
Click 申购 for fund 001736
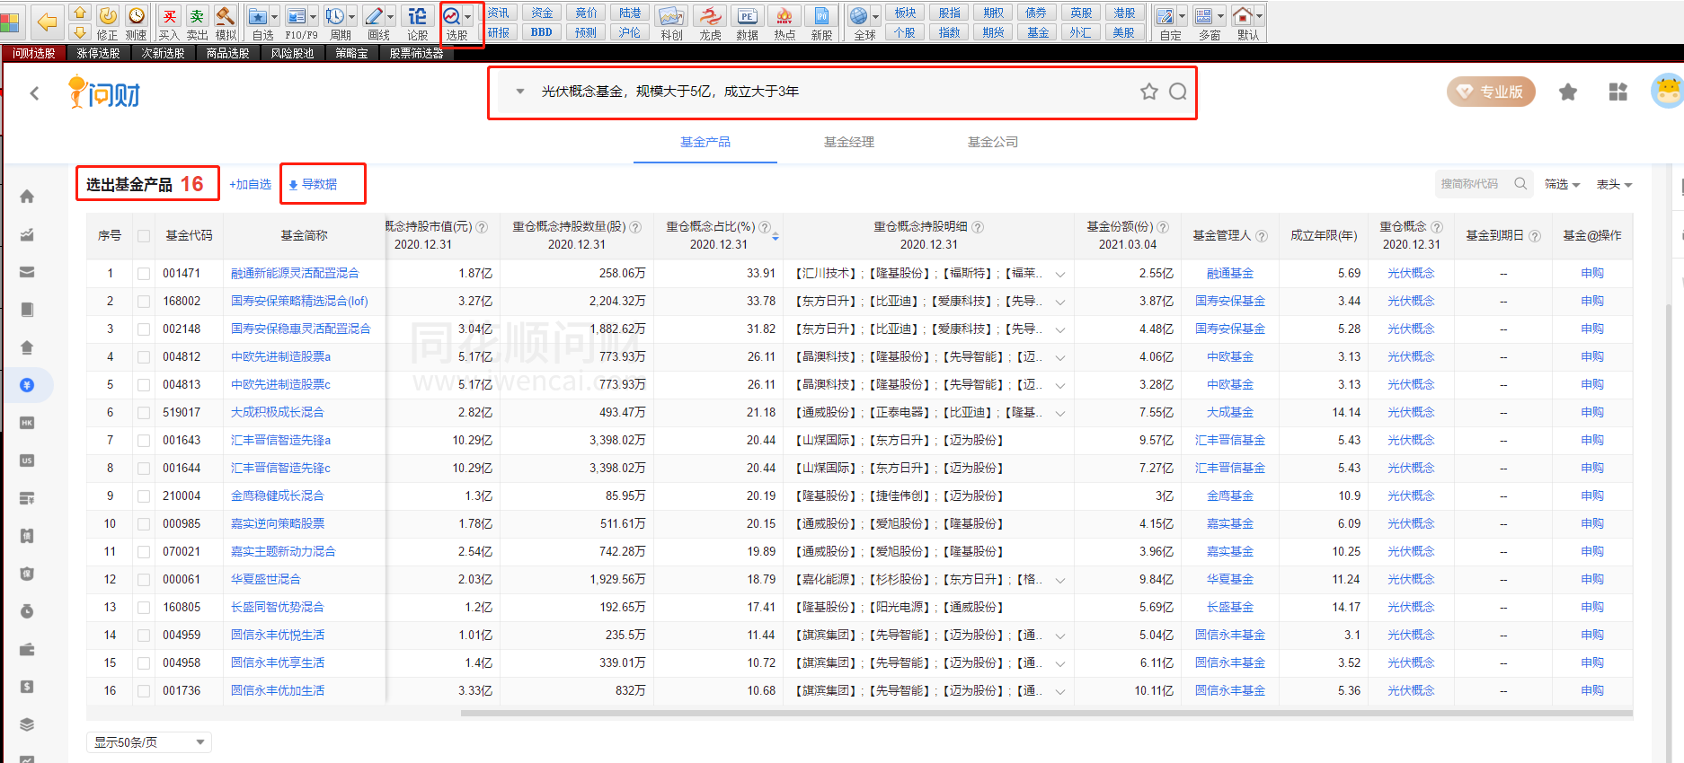click(x=1592, y=691)
